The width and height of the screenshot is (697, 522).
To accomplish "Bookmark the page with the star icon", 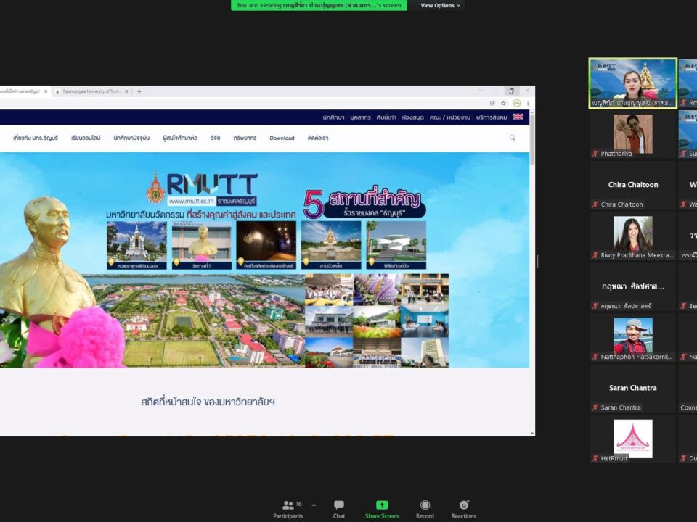I will point(504,104).
